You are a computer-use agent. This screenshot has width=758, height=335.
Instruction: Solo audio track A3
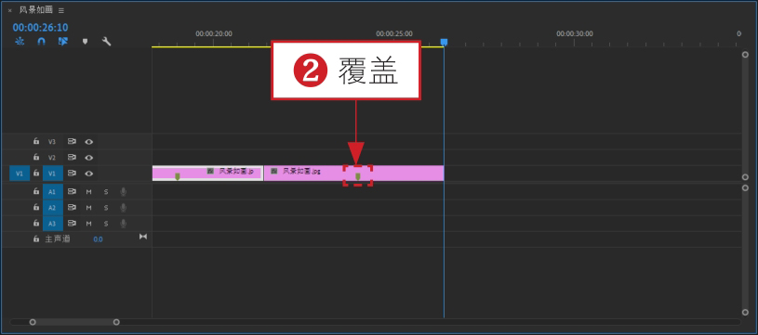(106, 224)
